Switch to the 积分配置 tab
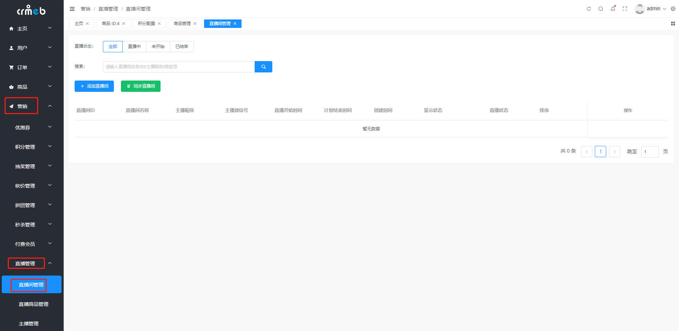 [x=146, y=24]
